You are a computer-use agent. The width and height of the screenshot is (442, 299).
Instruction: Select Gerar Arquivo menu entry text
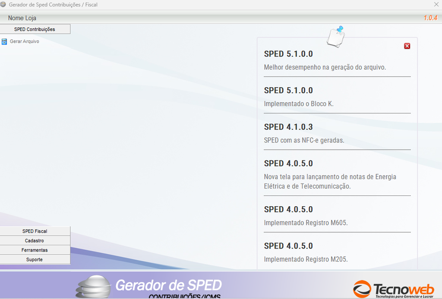pos(25,41)
